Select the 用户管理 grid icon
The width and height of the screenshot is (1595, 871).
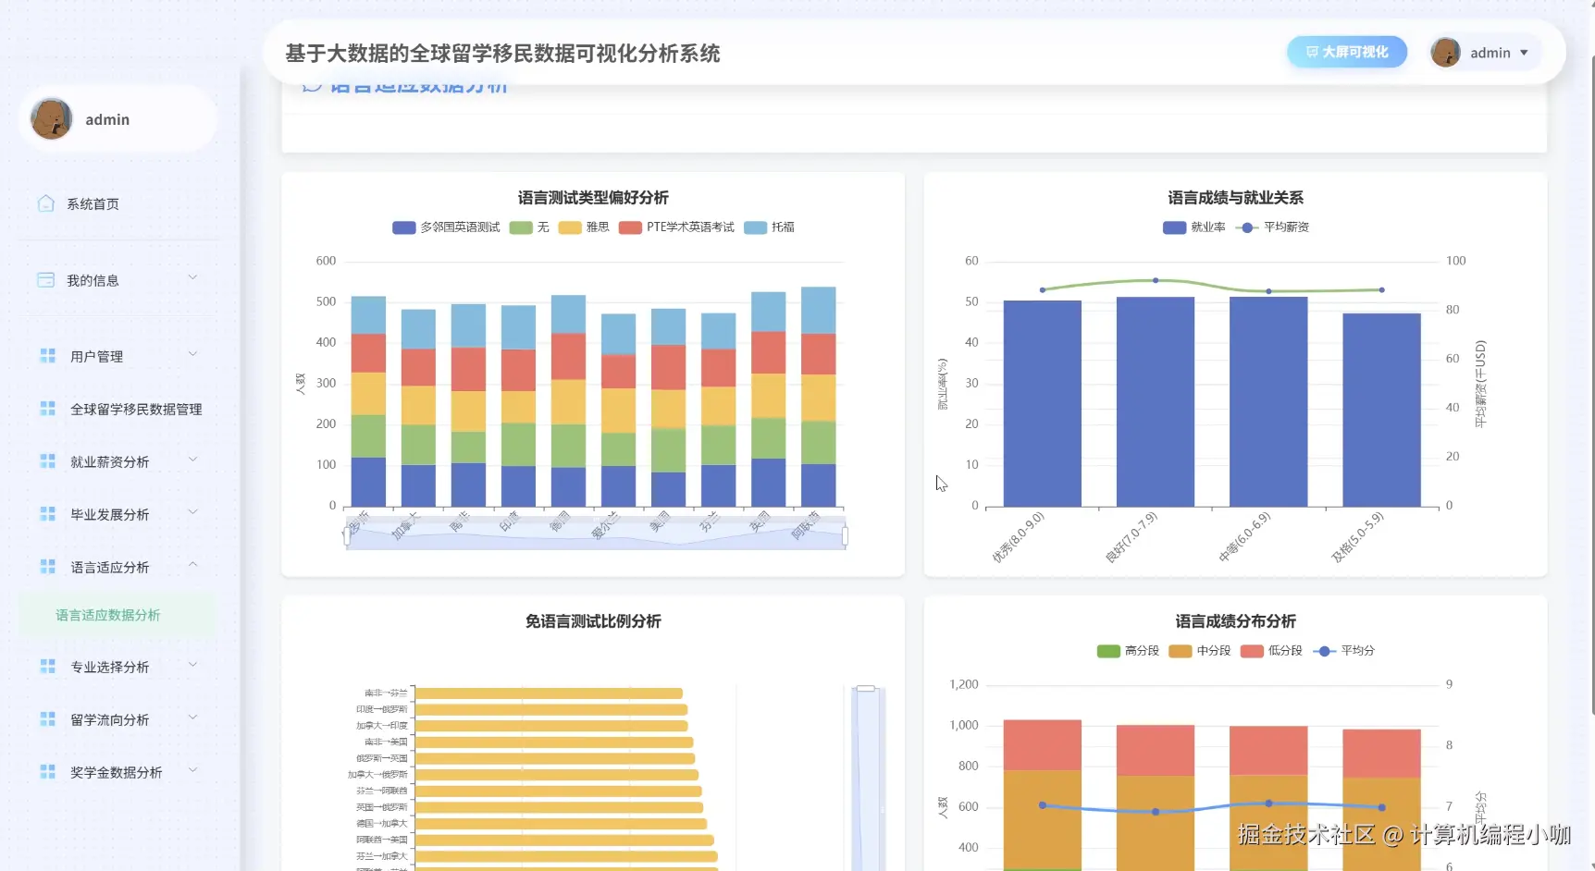tap(47, 355)
